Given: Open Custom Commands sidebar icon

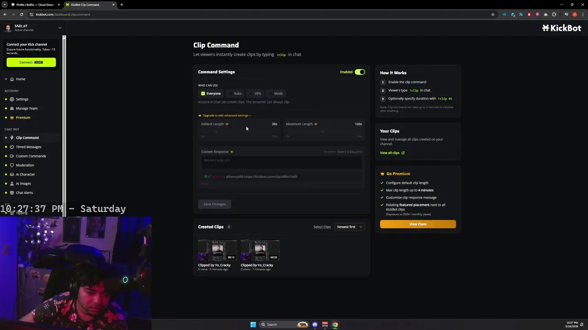Looking at the screenshot, I should click(12, 156).
